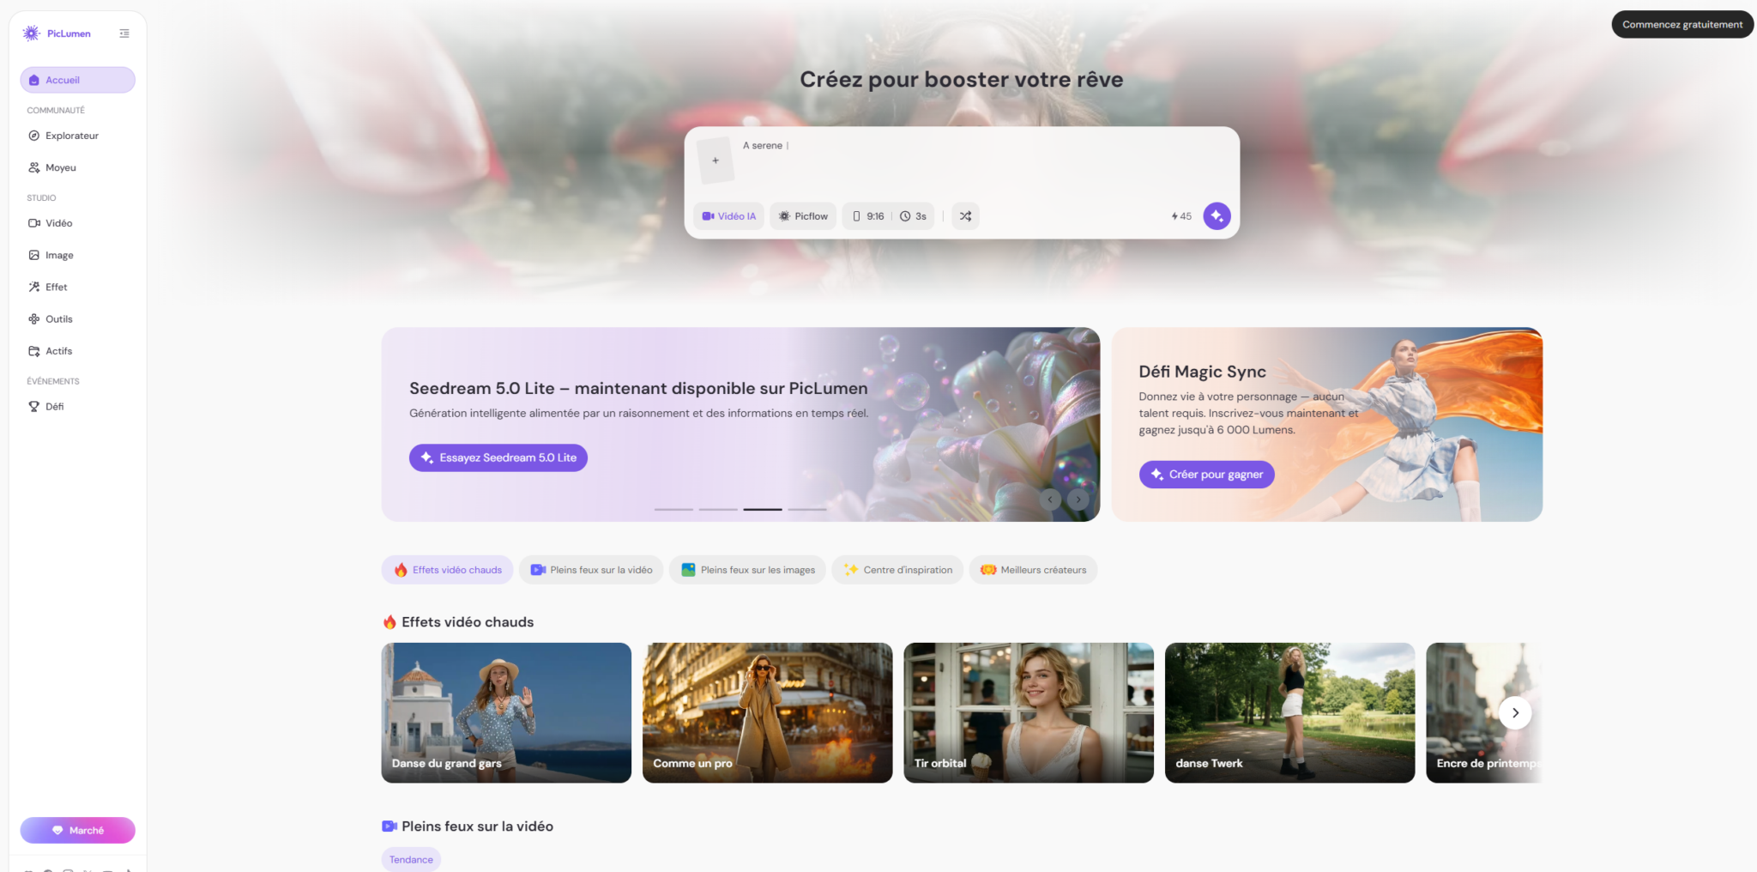Open the Tir orbital effect thumbnail
This screenshot has height=872, width=1757.
(1028, 712)
